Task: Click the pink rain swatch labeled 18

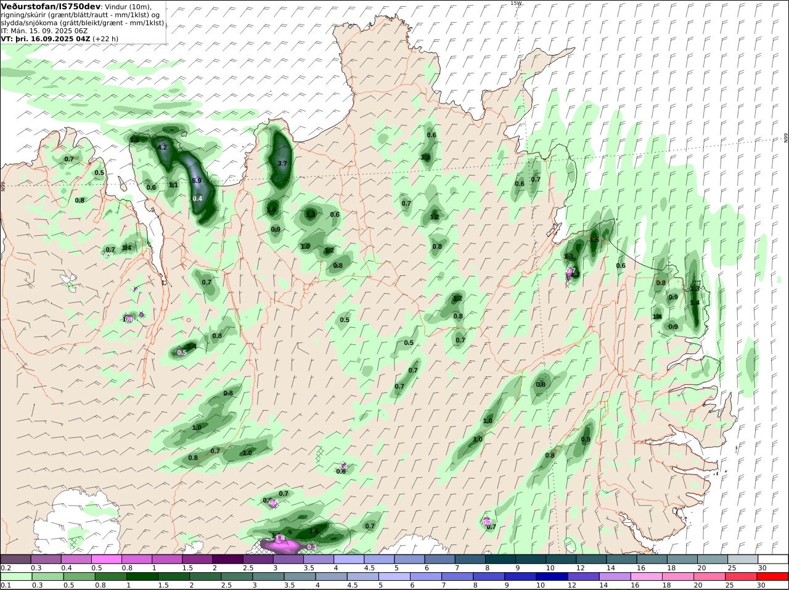Action: 679,577
